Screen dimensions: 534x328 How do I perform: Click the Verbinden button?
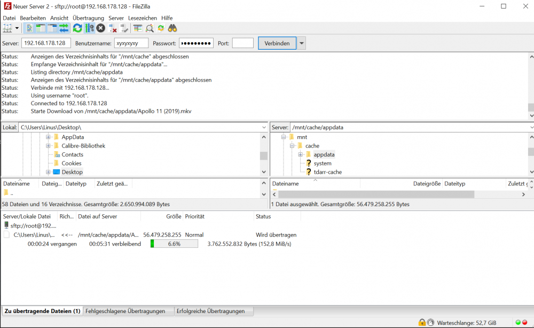point(277,43)
